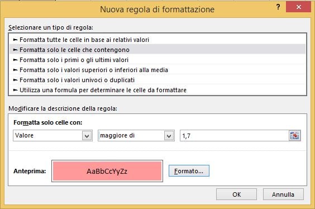Expand the 'maggiore di' dropdown arrow
The image size is (315, 209).
169,136
